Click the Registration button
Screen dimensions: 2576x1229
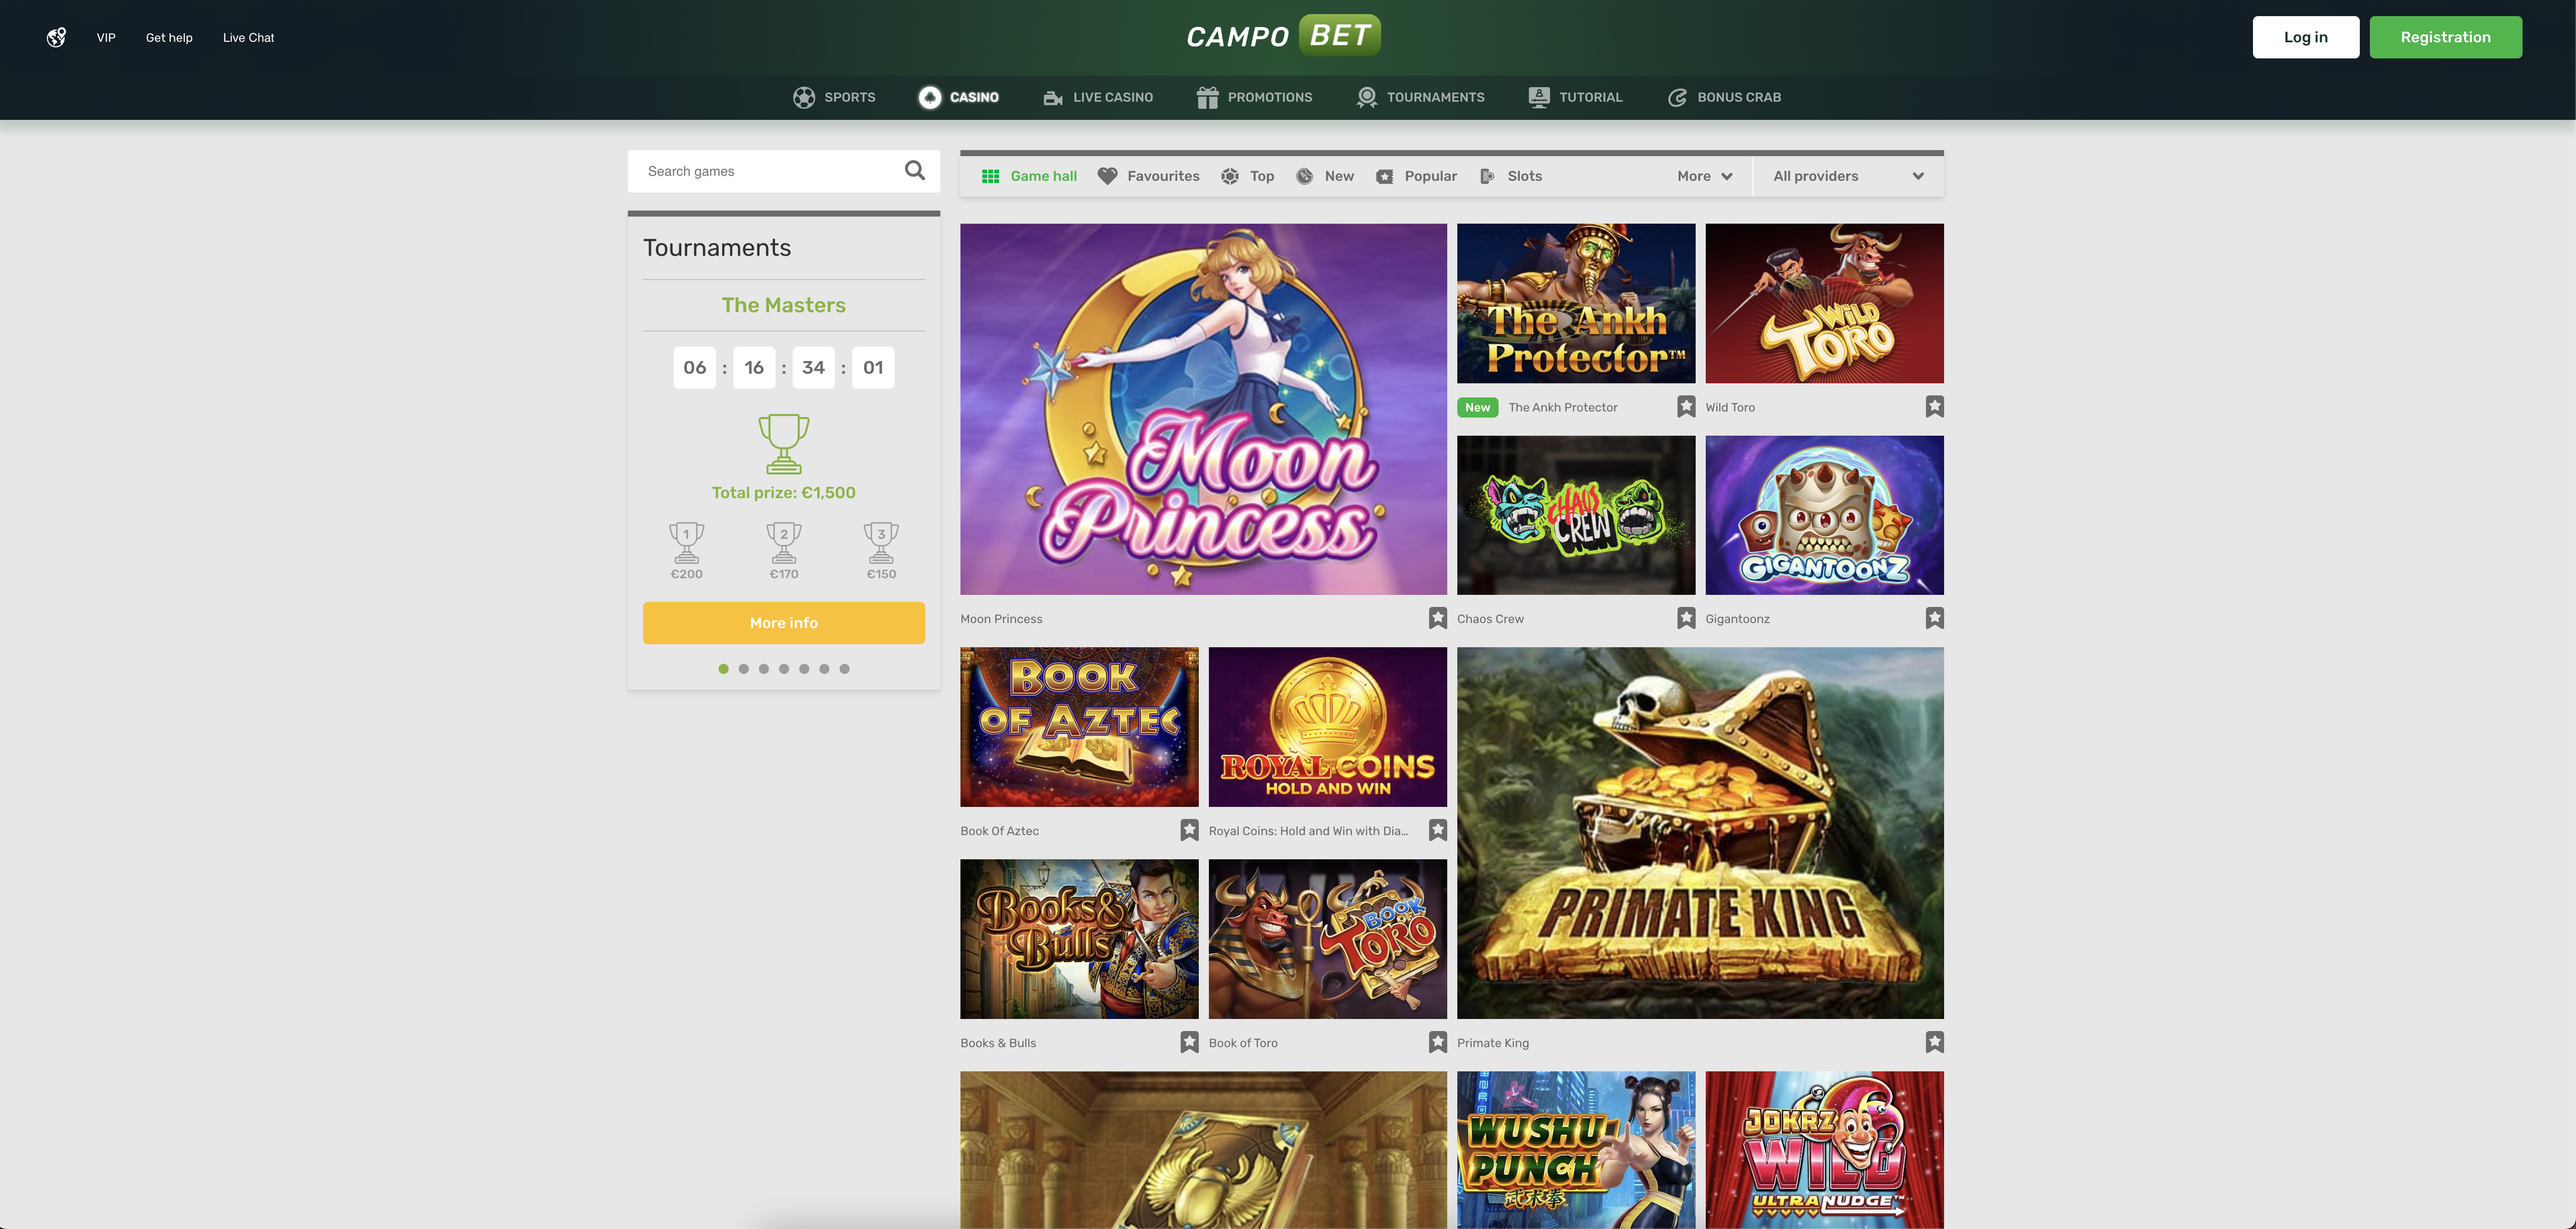tap(2445, 37)
